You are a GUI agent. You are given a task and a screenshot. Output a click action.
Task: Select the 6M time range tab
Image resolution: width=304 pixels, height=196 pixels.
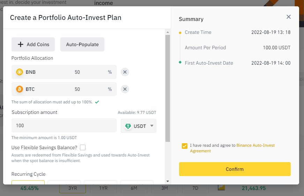tap(134, 188)
